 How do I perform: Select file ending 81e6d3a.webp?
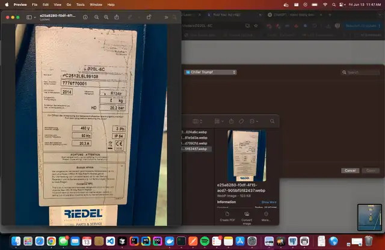click(x=194, y=138)
